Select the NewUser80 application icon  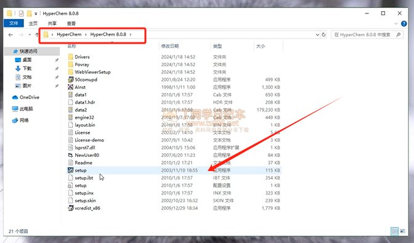click(70, 155)
